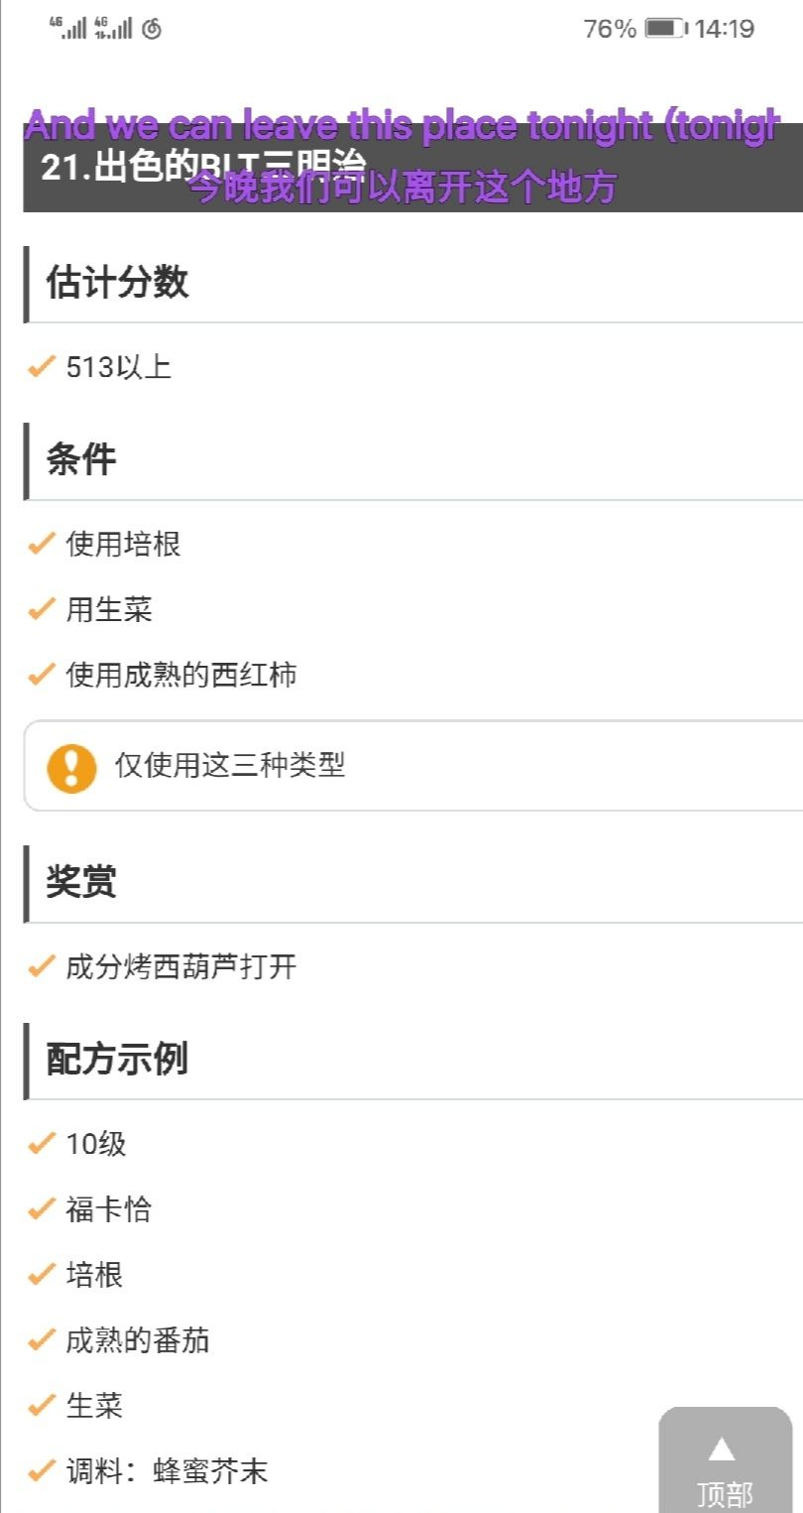This screenshot has width=803, height=1513.
Task: Tap the signal strength indicator
Action: pyautogui.click(x=89, y=28)
